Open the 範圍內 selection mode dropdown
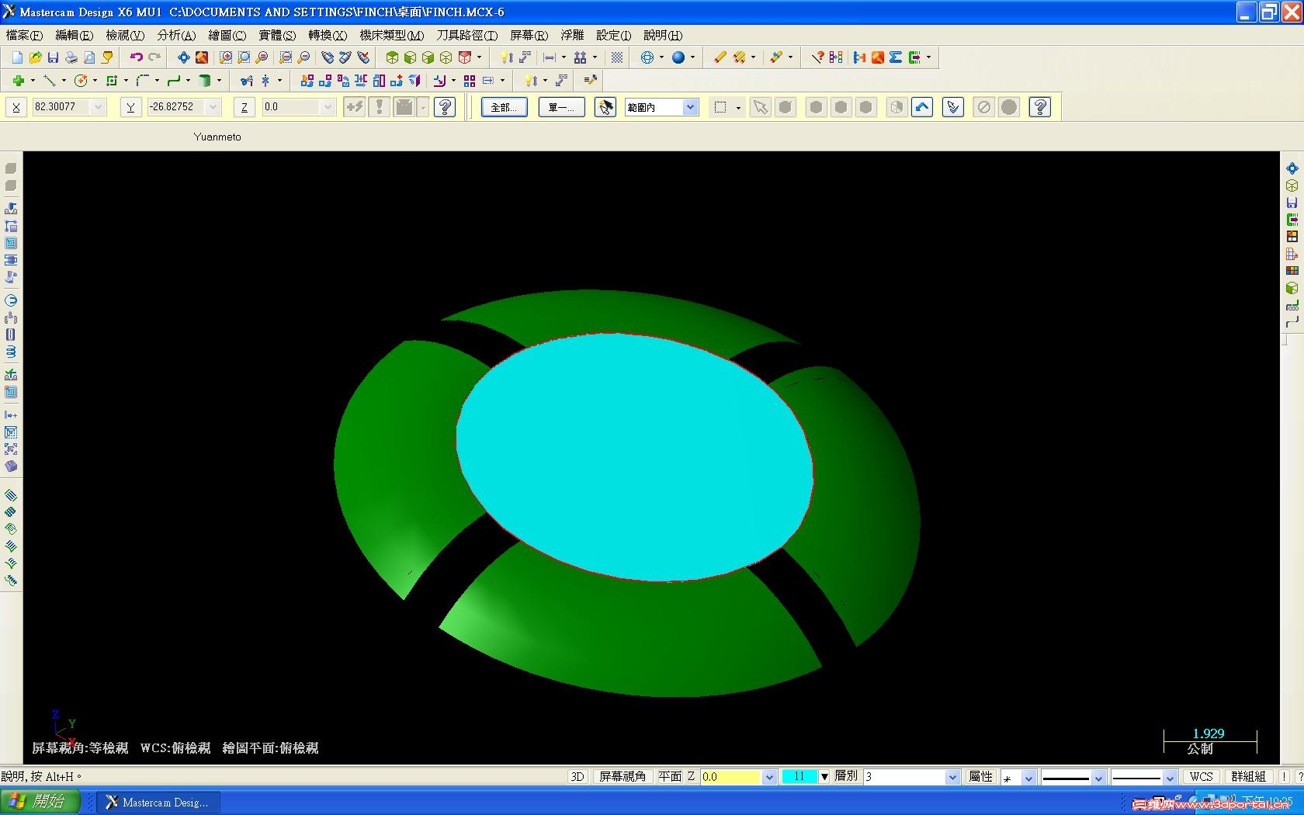The image size is (1304, 815). point(690,107)
